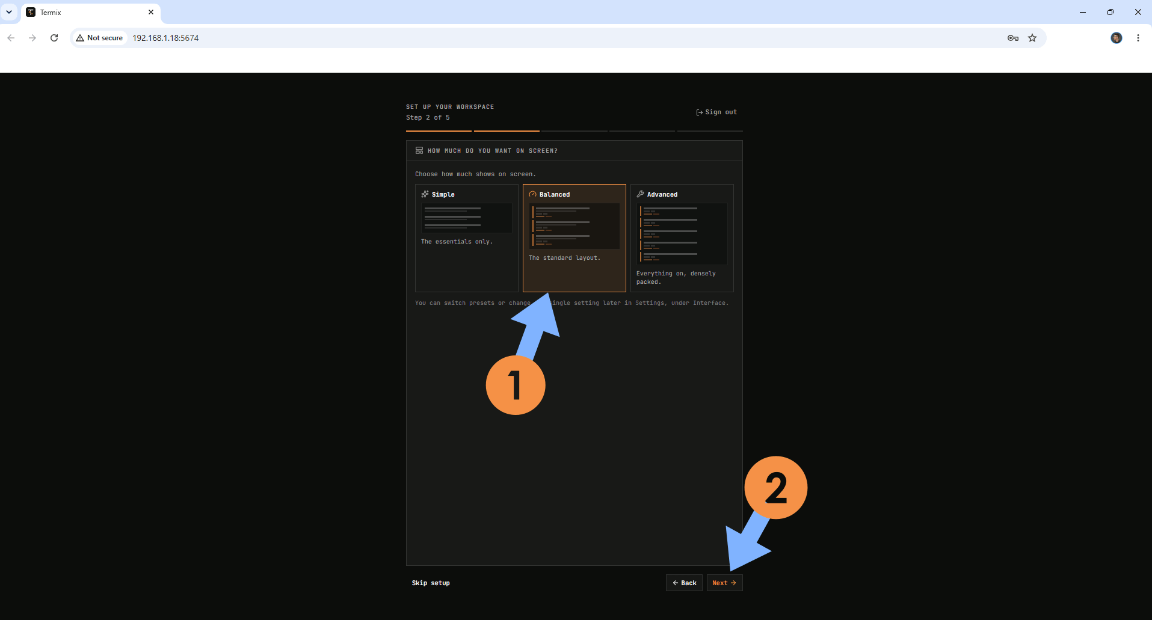Screen dimensions: 1152x620
Task: Reload the page in the browser
Action: (x=54, y=38)
